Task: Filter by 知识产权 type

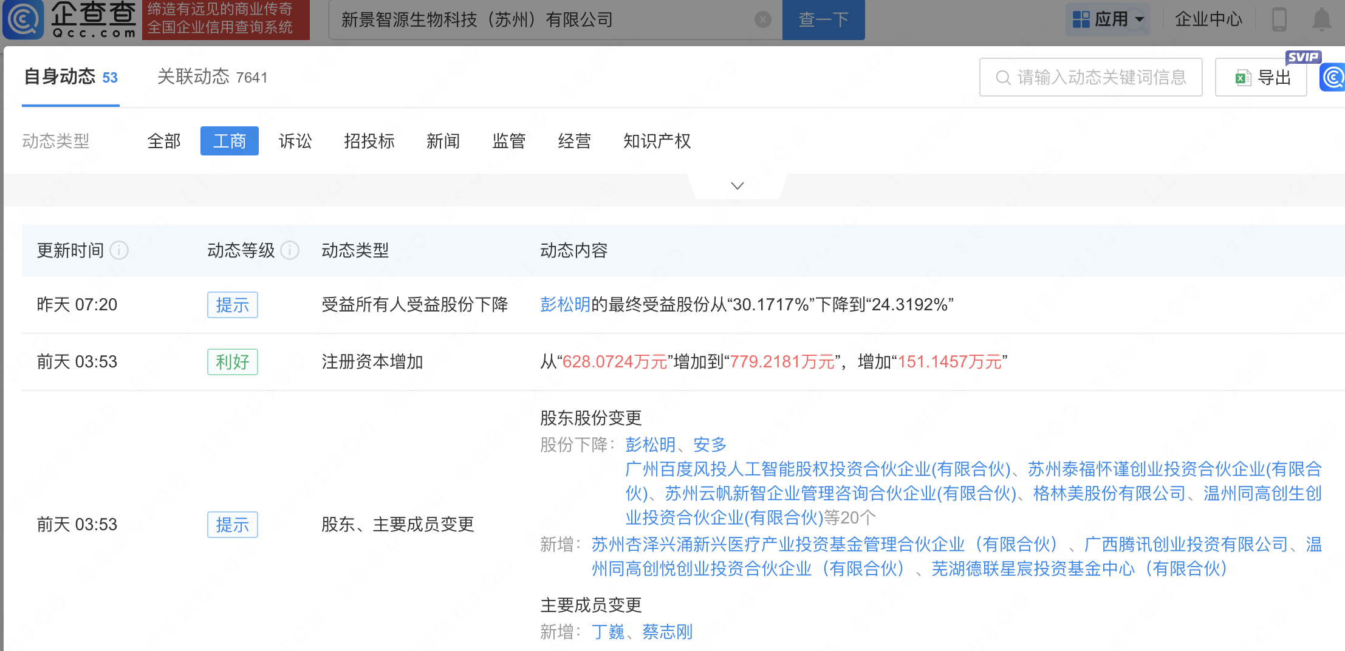Action: (657, 141)
